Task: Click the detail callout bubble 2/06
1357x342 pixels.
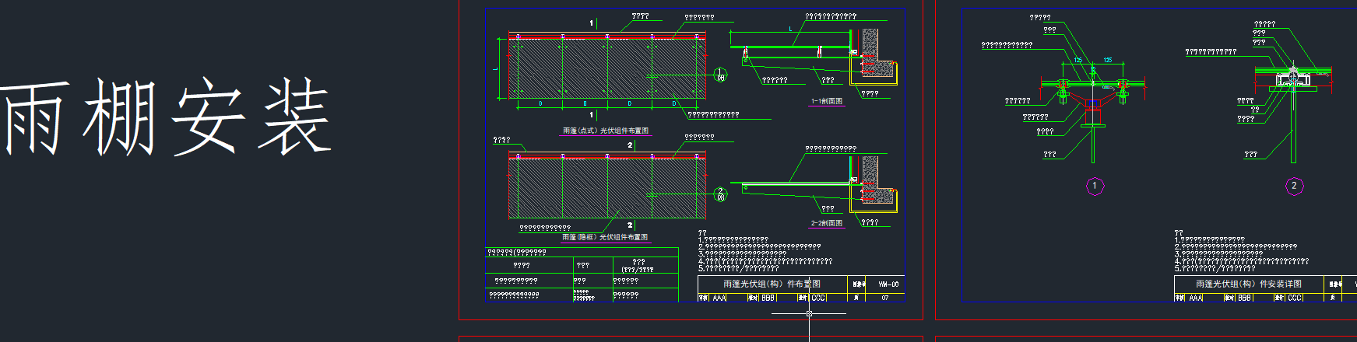Action: coord(721,194)
